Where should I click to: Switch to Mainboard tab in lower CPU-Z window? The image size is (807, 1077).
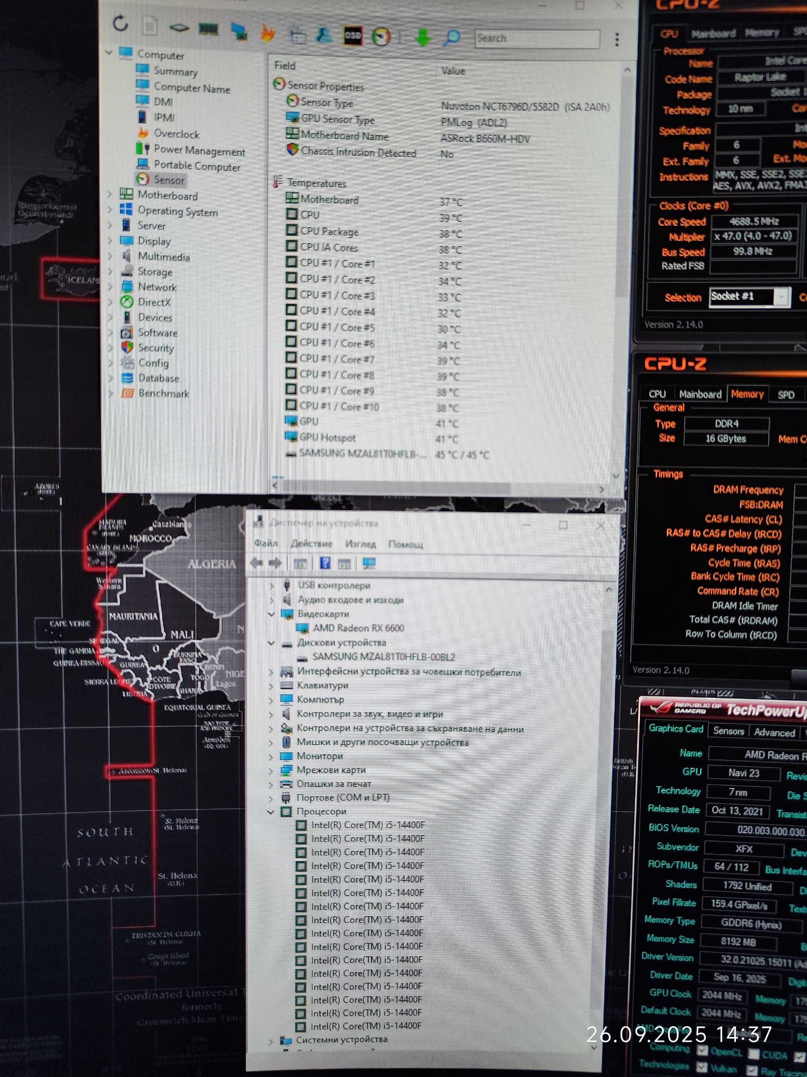700,394
